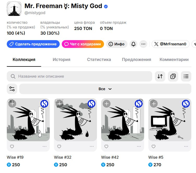Like the Wise #42 item
The width and height of the screenshot is (196, 173).
tap(106, 146)
